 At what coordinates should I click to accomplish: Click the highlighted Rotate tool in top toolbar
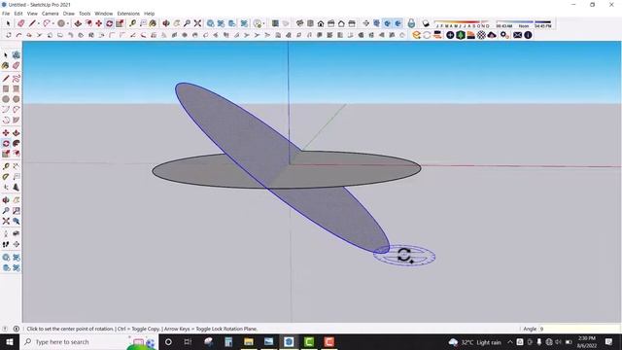109,23
